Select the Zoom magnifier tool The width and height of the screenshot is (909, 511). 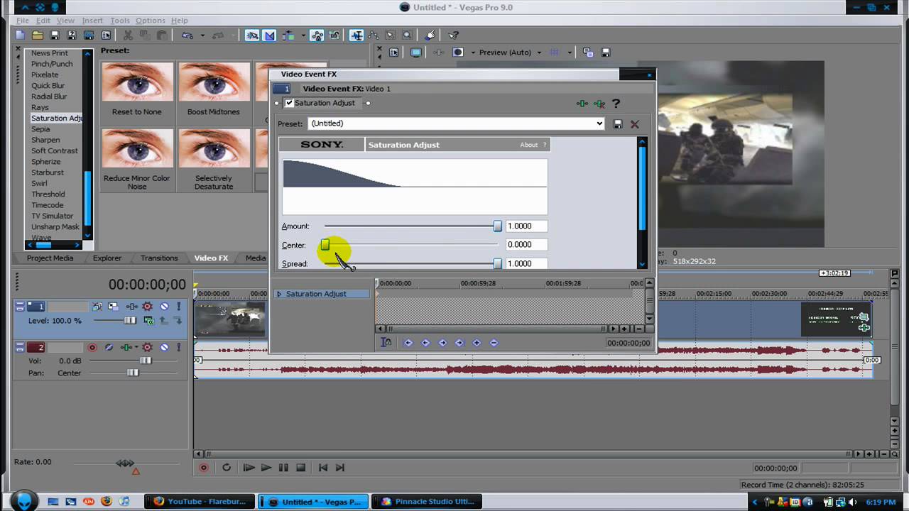click(407, 35)
